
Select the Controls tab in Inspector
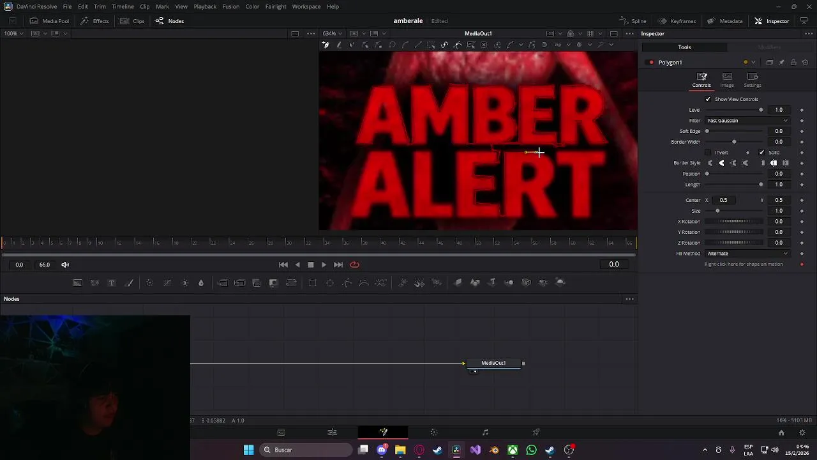[x=701, y=80]
